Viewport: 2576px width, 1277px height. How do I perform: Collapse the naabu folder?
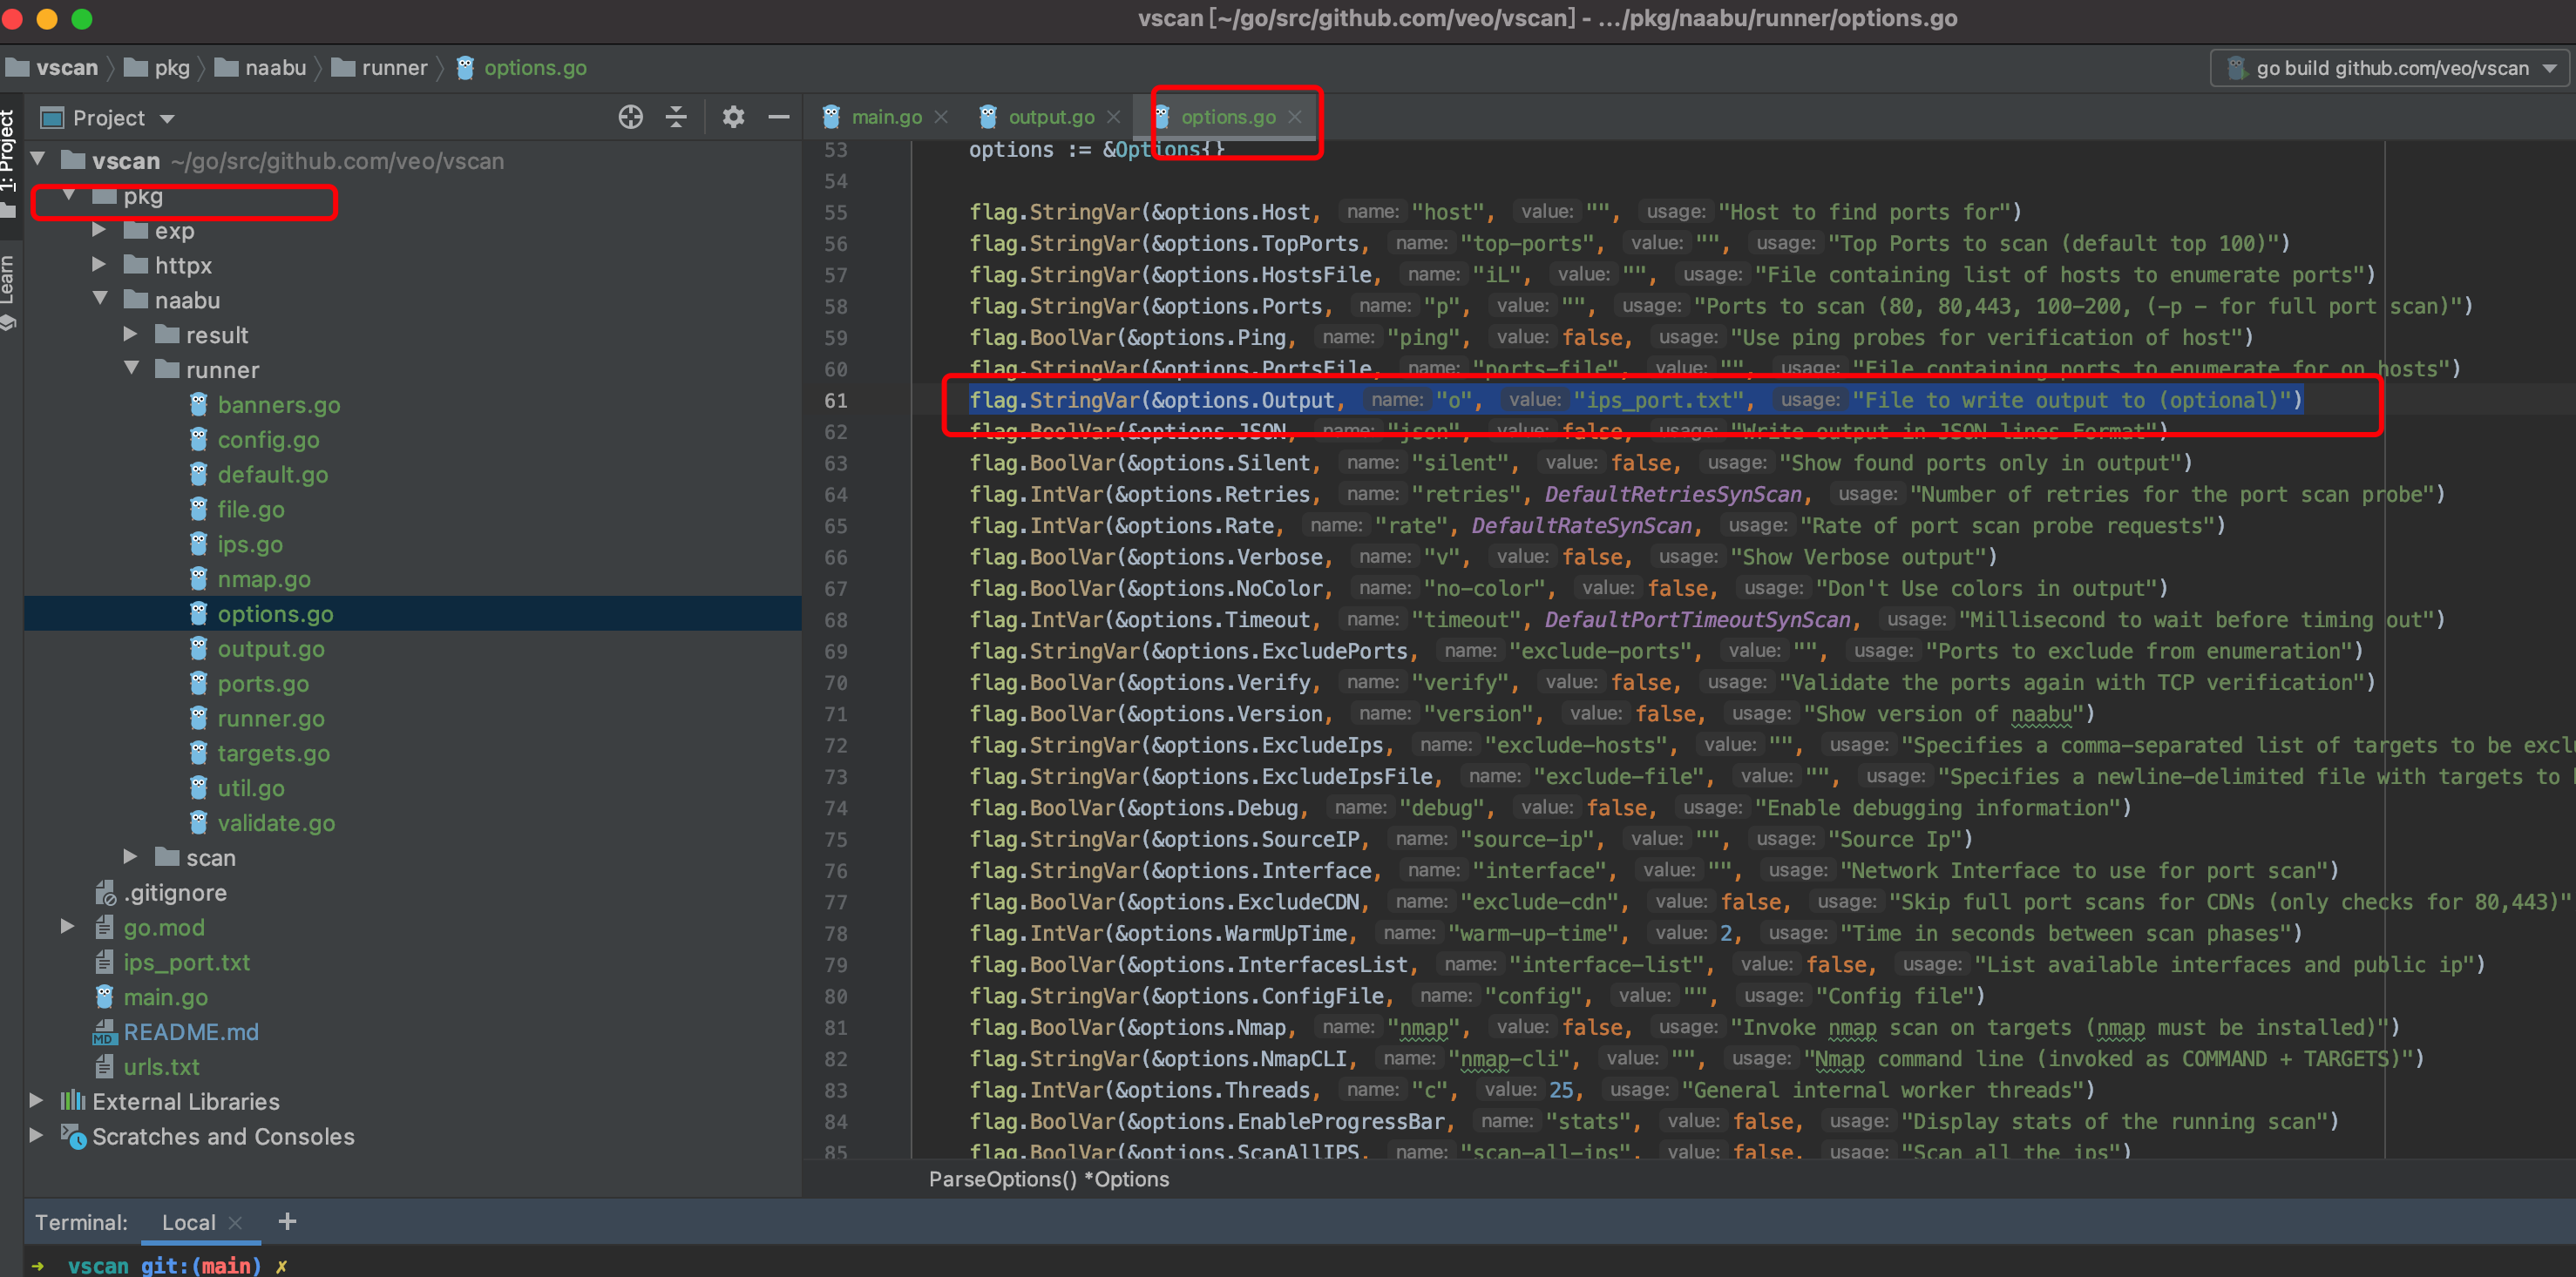pyautogui.click(x=100, y=300)
